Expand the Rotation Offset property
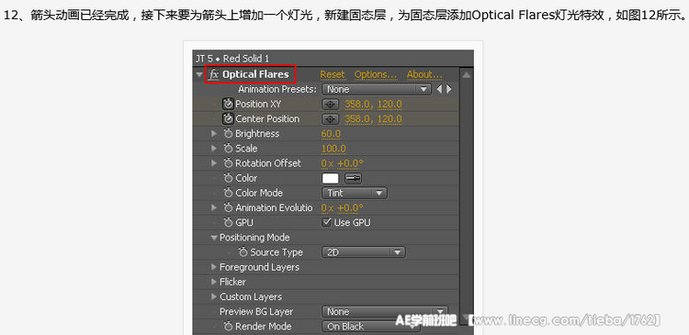Viewport: 689px width, 335px height. click(x=214, y=163)
